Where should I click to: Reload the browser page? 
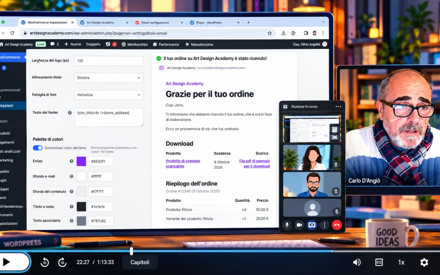12,33
